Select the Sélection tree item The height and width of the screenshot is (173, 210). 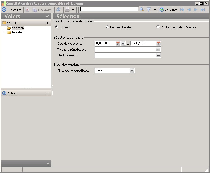click(x=18, y=28)
